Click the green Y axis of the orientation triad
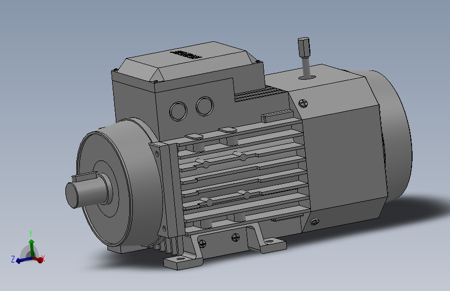The image size is (450, 291). coord(32,248)
